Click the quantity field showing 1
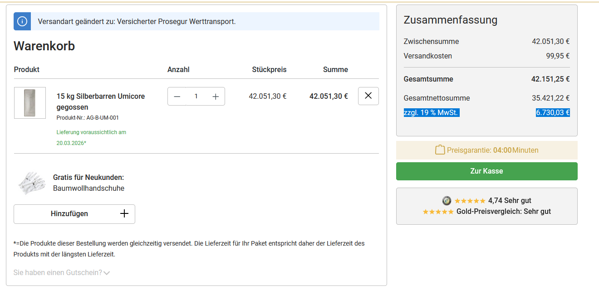Viewport: 599px width, 295px height. [196, 97]
